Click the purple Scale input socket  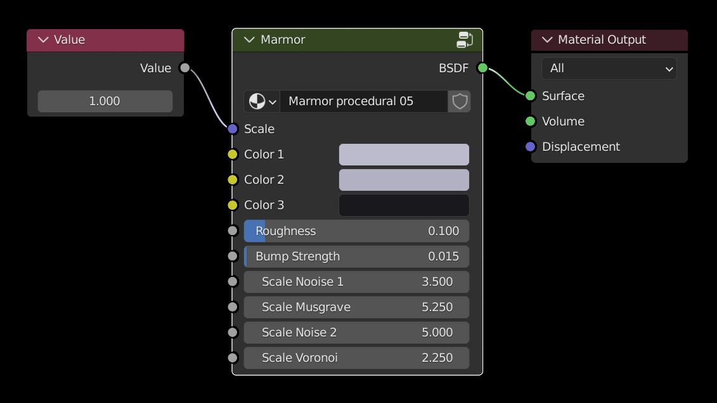point(233,129)
